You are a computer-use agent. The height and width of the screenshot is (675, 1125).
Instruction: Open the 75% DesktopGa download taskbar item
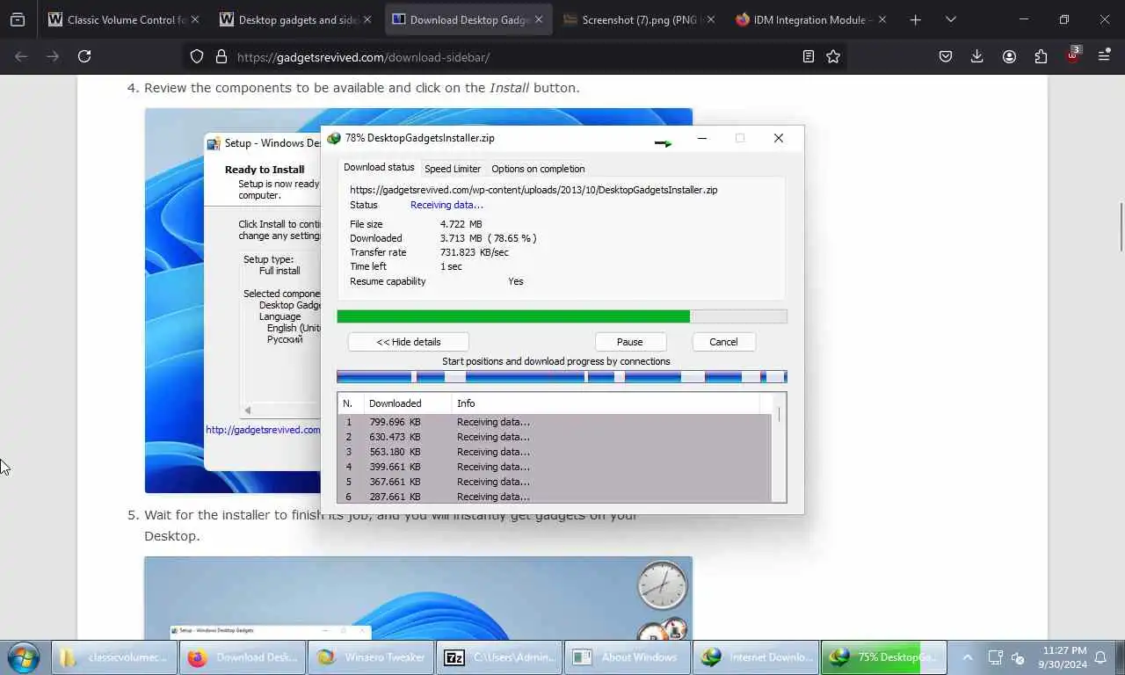(884, 657)
